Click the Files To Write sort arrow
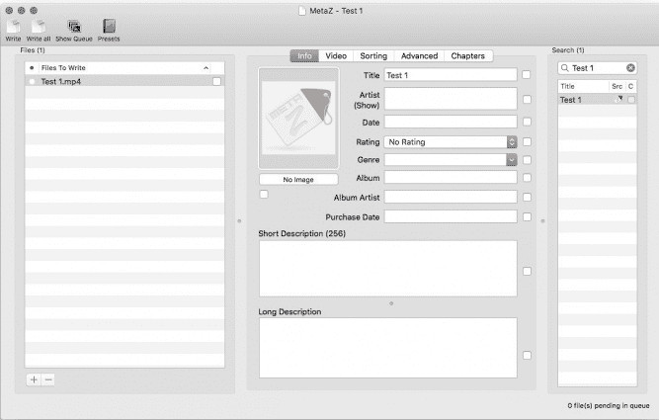This screenshot has height=420, width=659. 206,68
